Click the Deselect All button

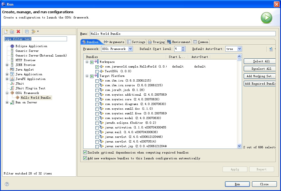point(260,69)
